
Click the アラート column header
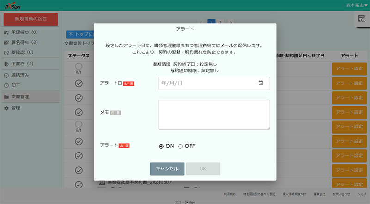pyautogui.click(x=349, y=56)
